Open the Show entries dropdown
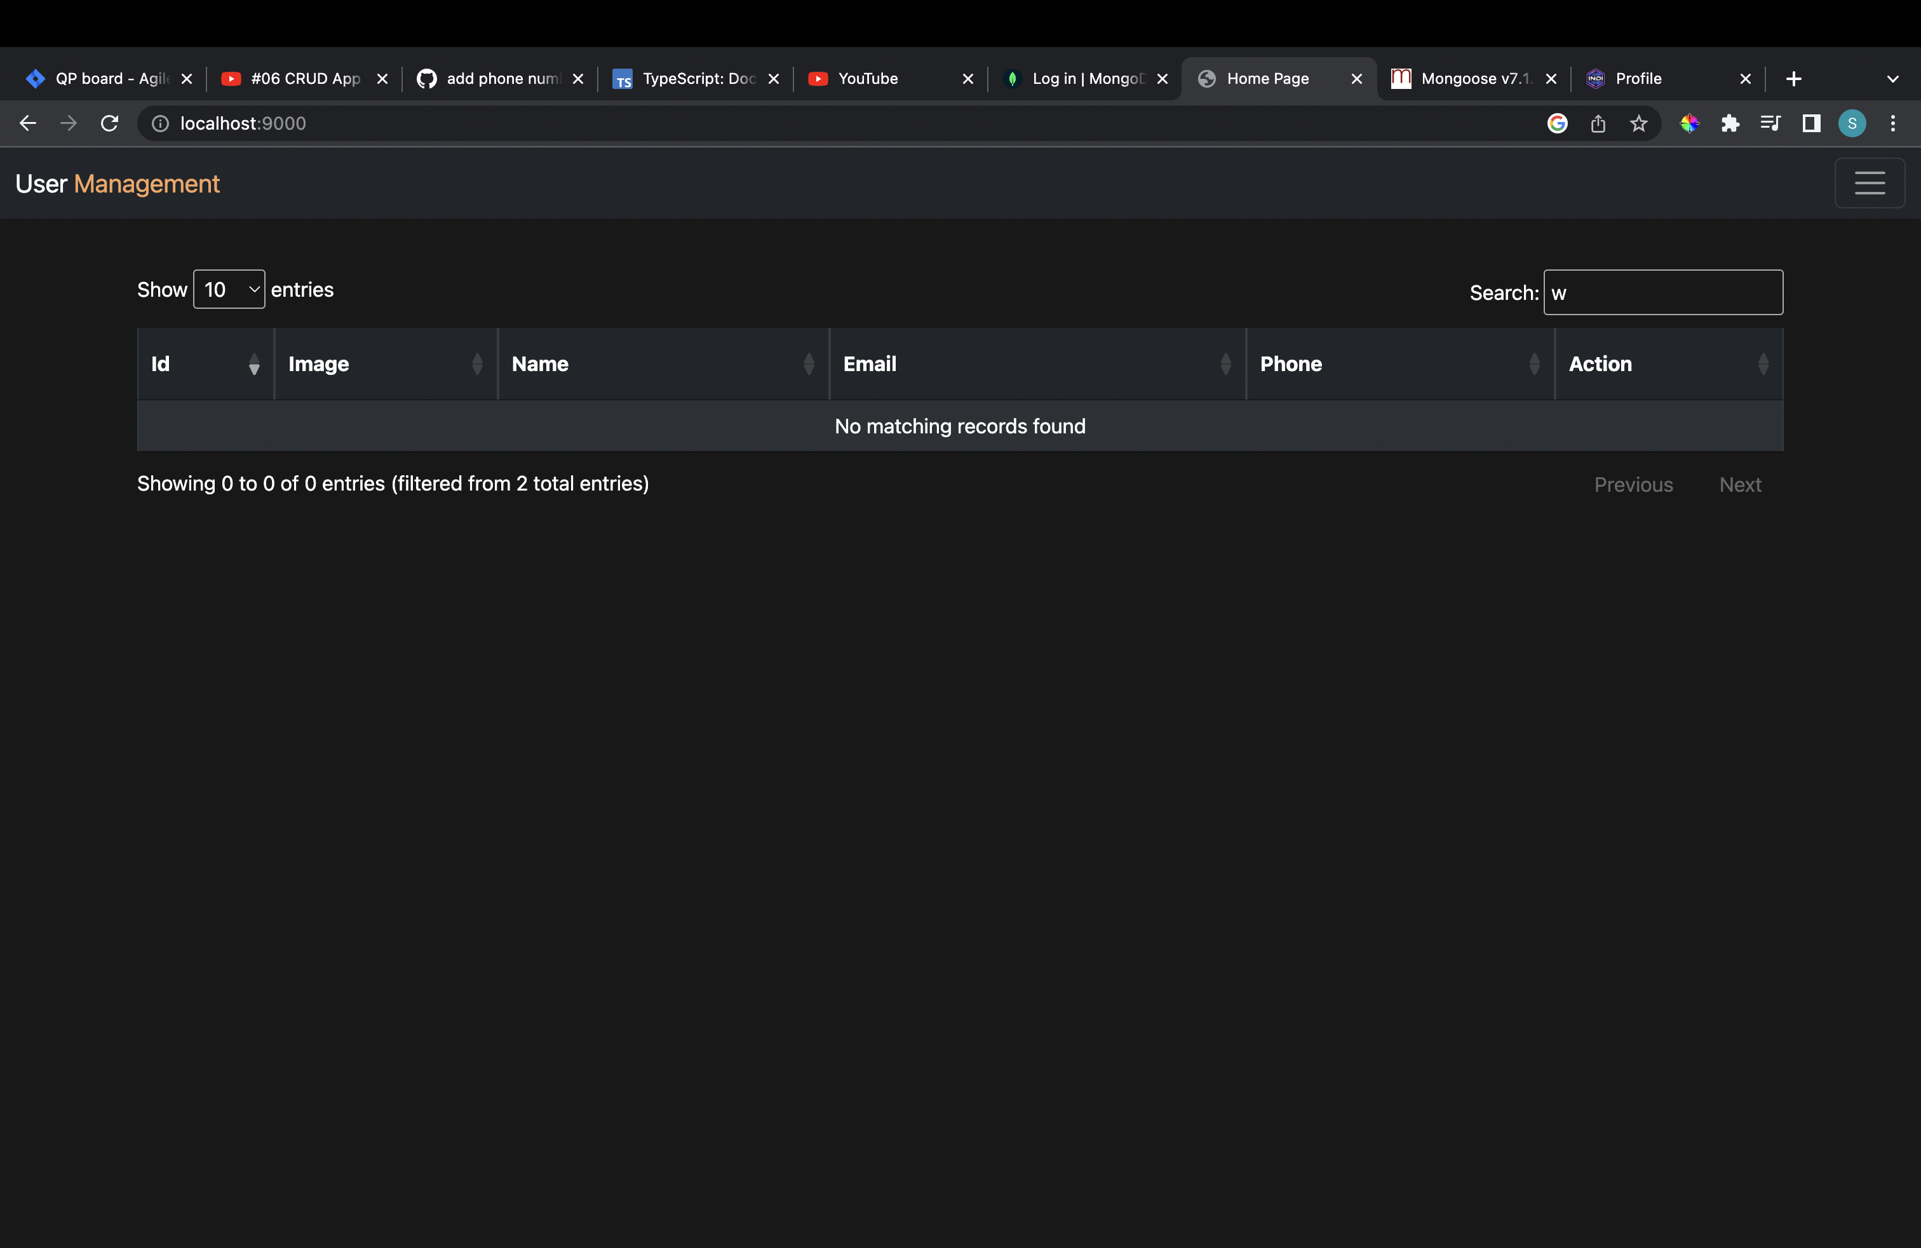1921x1248 pixels. pyautogui.click(x=229, y=289)
